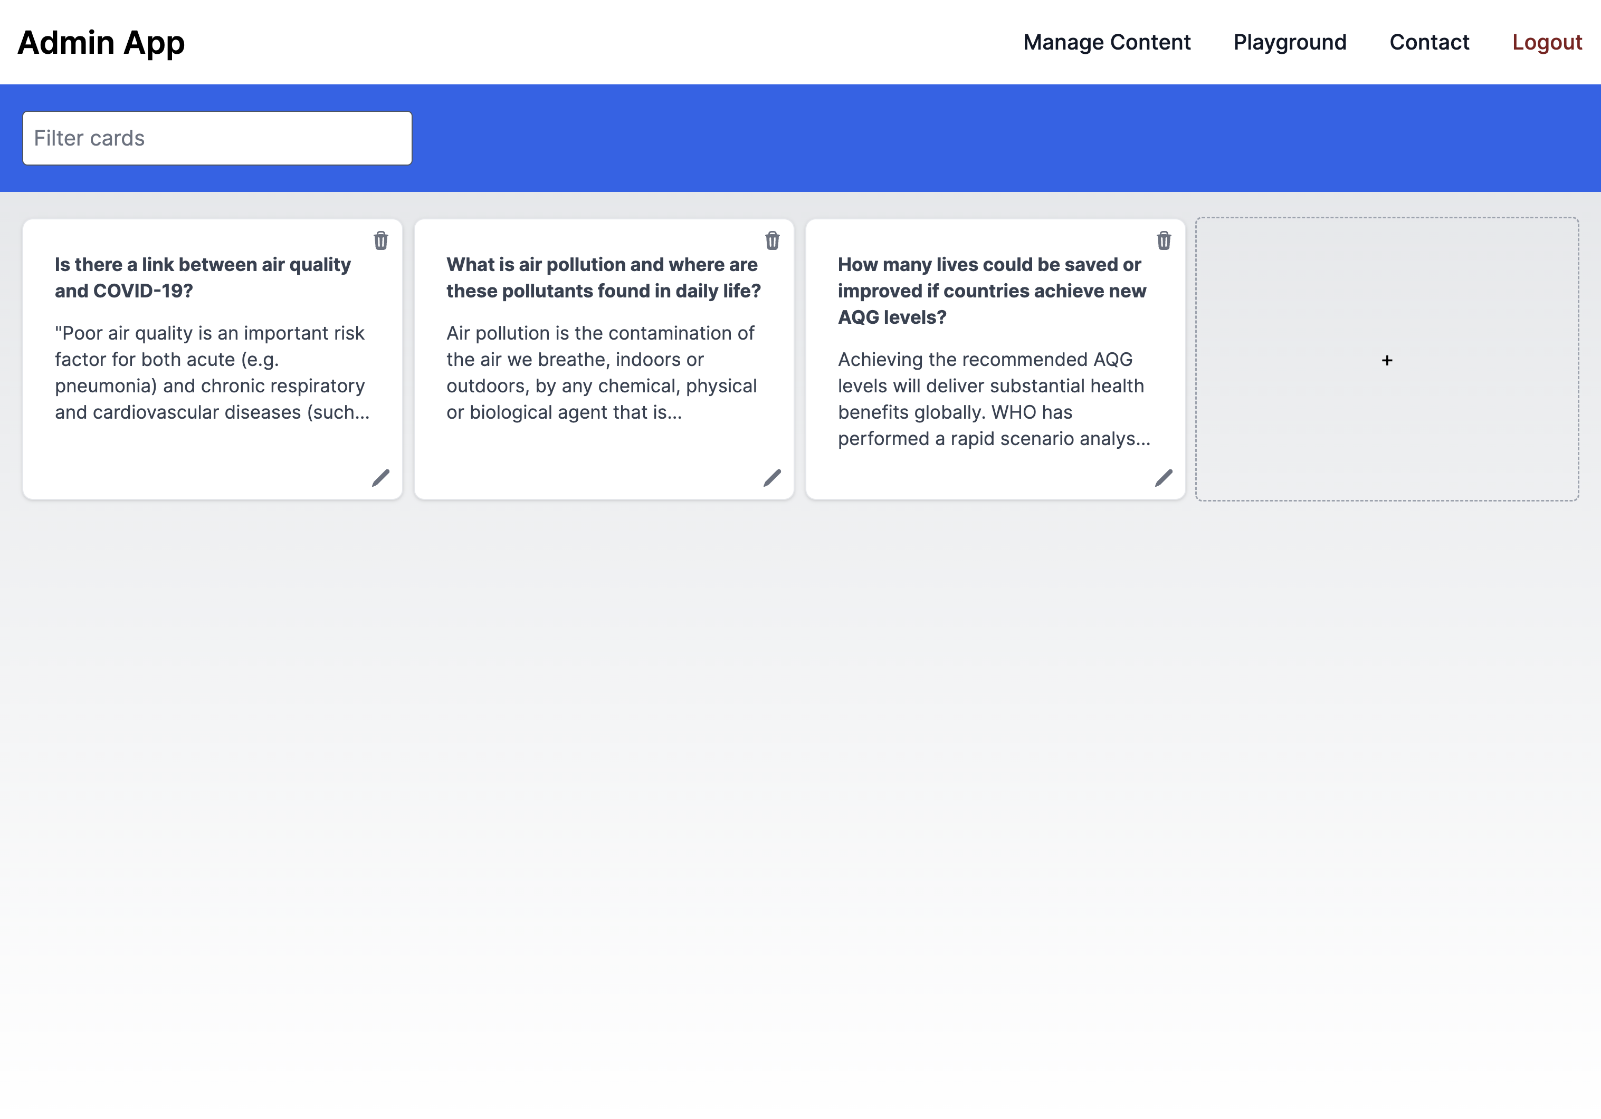Delete the air pollution daily life card

click(x=772, y=240)
